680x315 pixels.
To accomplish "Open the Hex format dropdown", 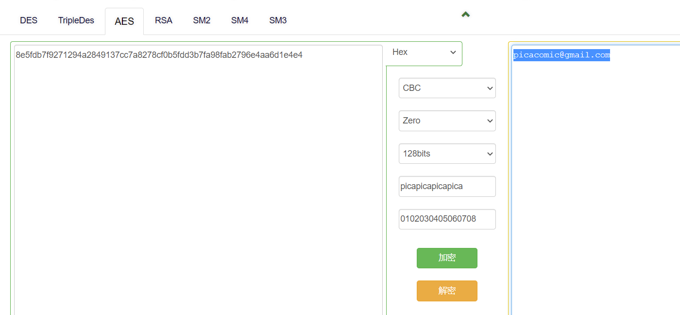I will [424, 52].
